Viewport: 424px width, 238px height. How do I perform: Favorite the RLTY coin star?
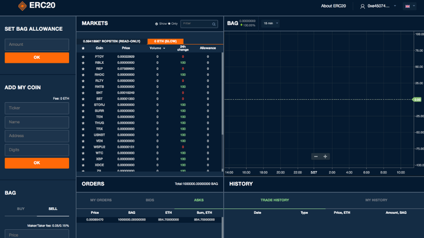pos(83,81)
